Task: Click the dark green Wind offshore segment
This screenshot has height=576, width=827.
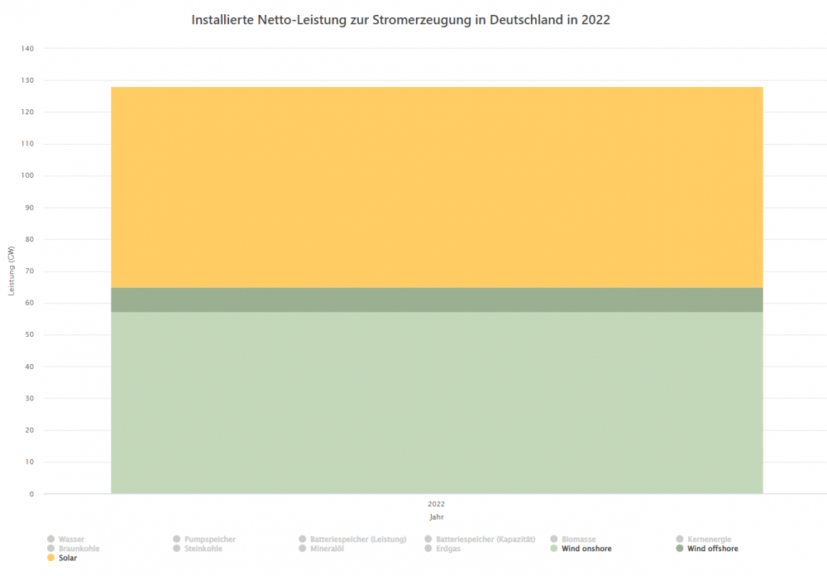Action: (437, 300)
